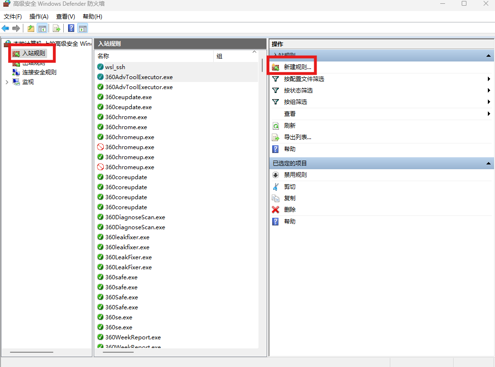The height and width of the screenshot is (367, 495).
Task: Click the 新建规则 icon in actions
Action: [x=276, y=67]
